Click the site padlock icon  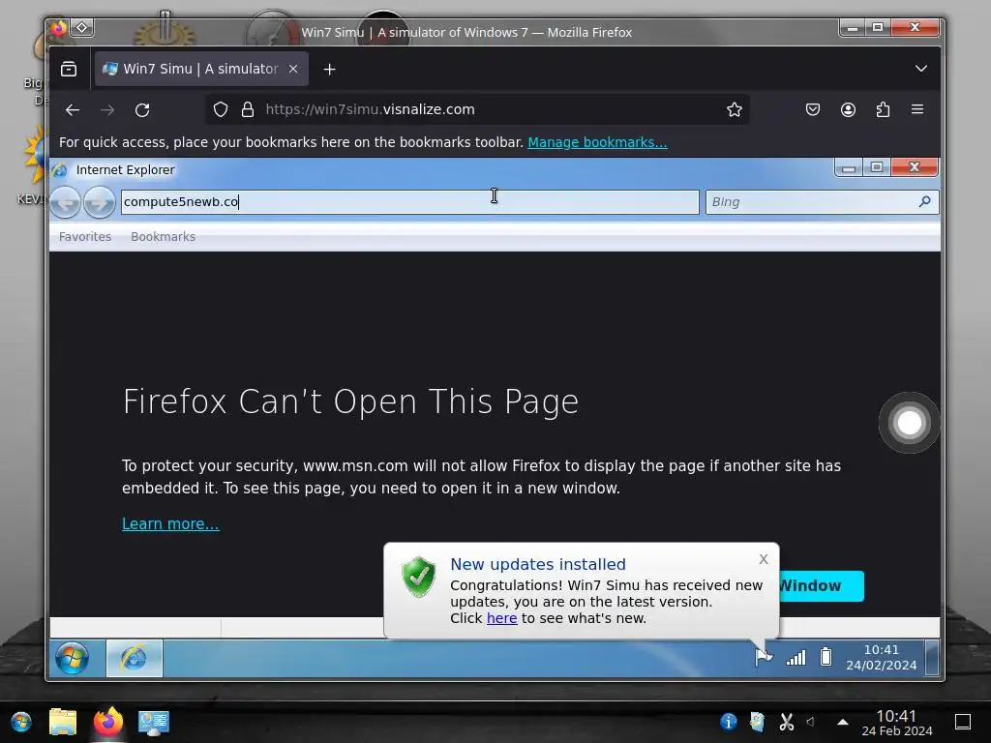click(248, 109)
